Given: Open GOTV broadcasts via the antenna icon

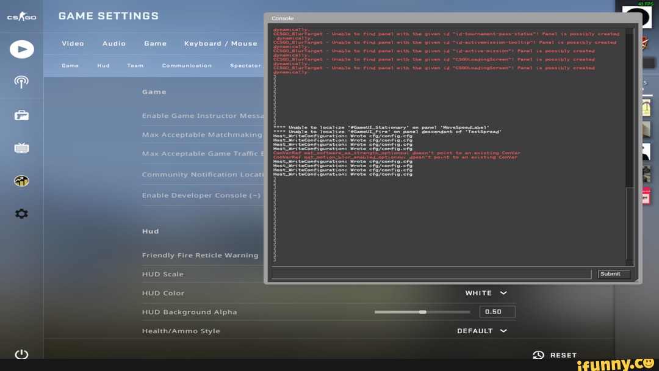Looking at the screenshot, I should pos(21,81).
